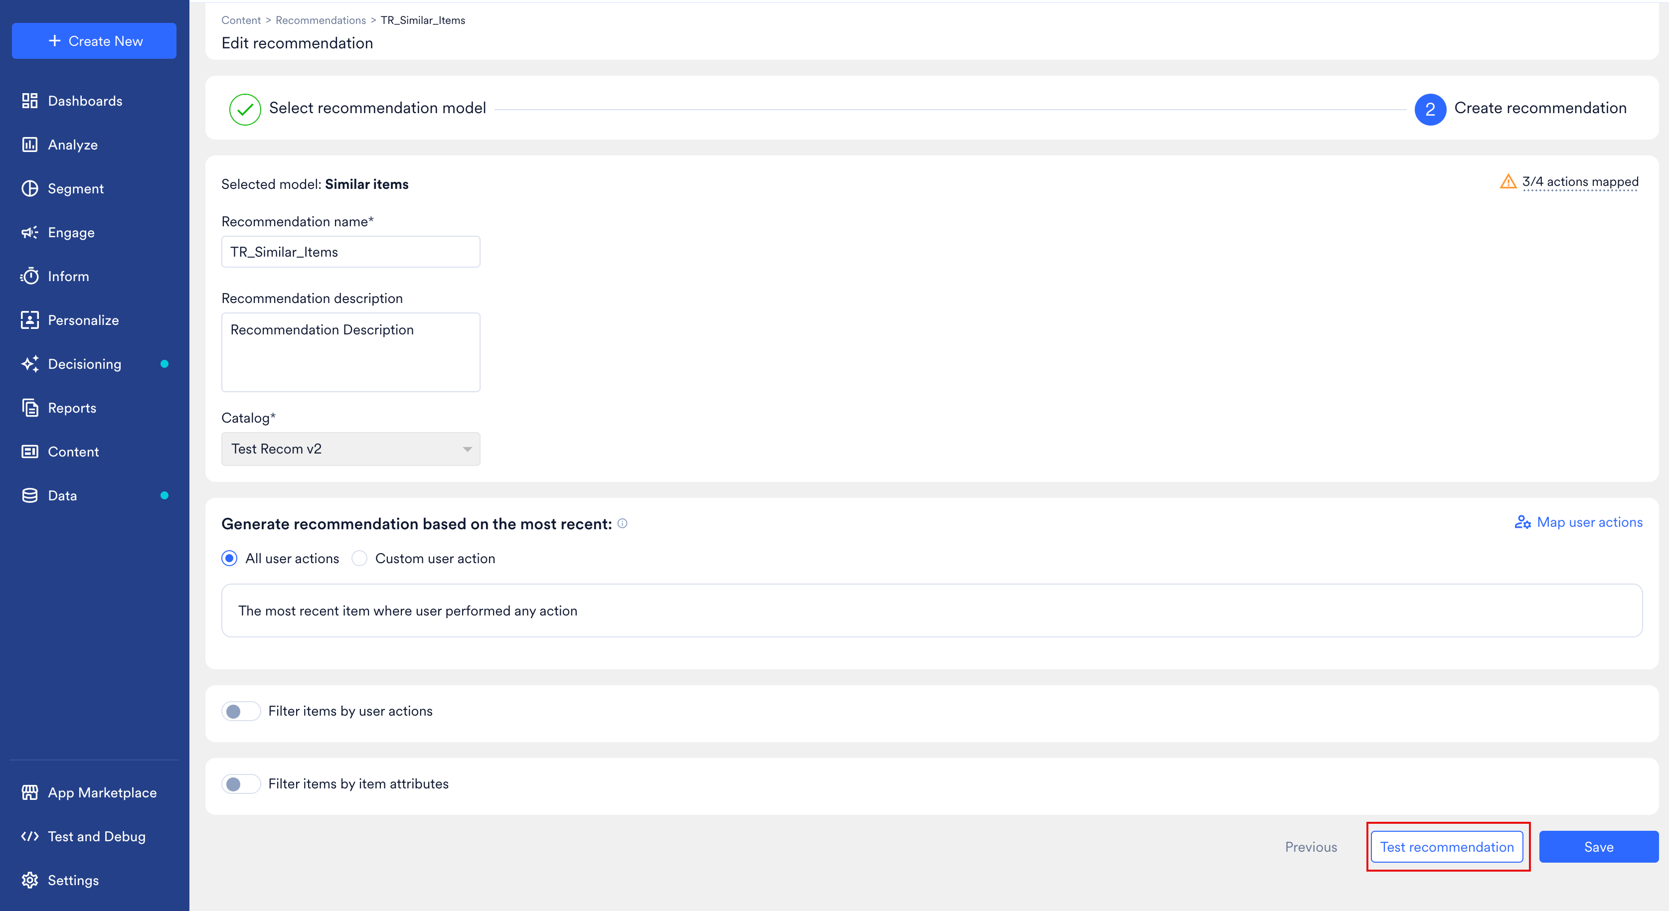
Task: Click the Similar items model name text
Action: click(x=367, y=184)
